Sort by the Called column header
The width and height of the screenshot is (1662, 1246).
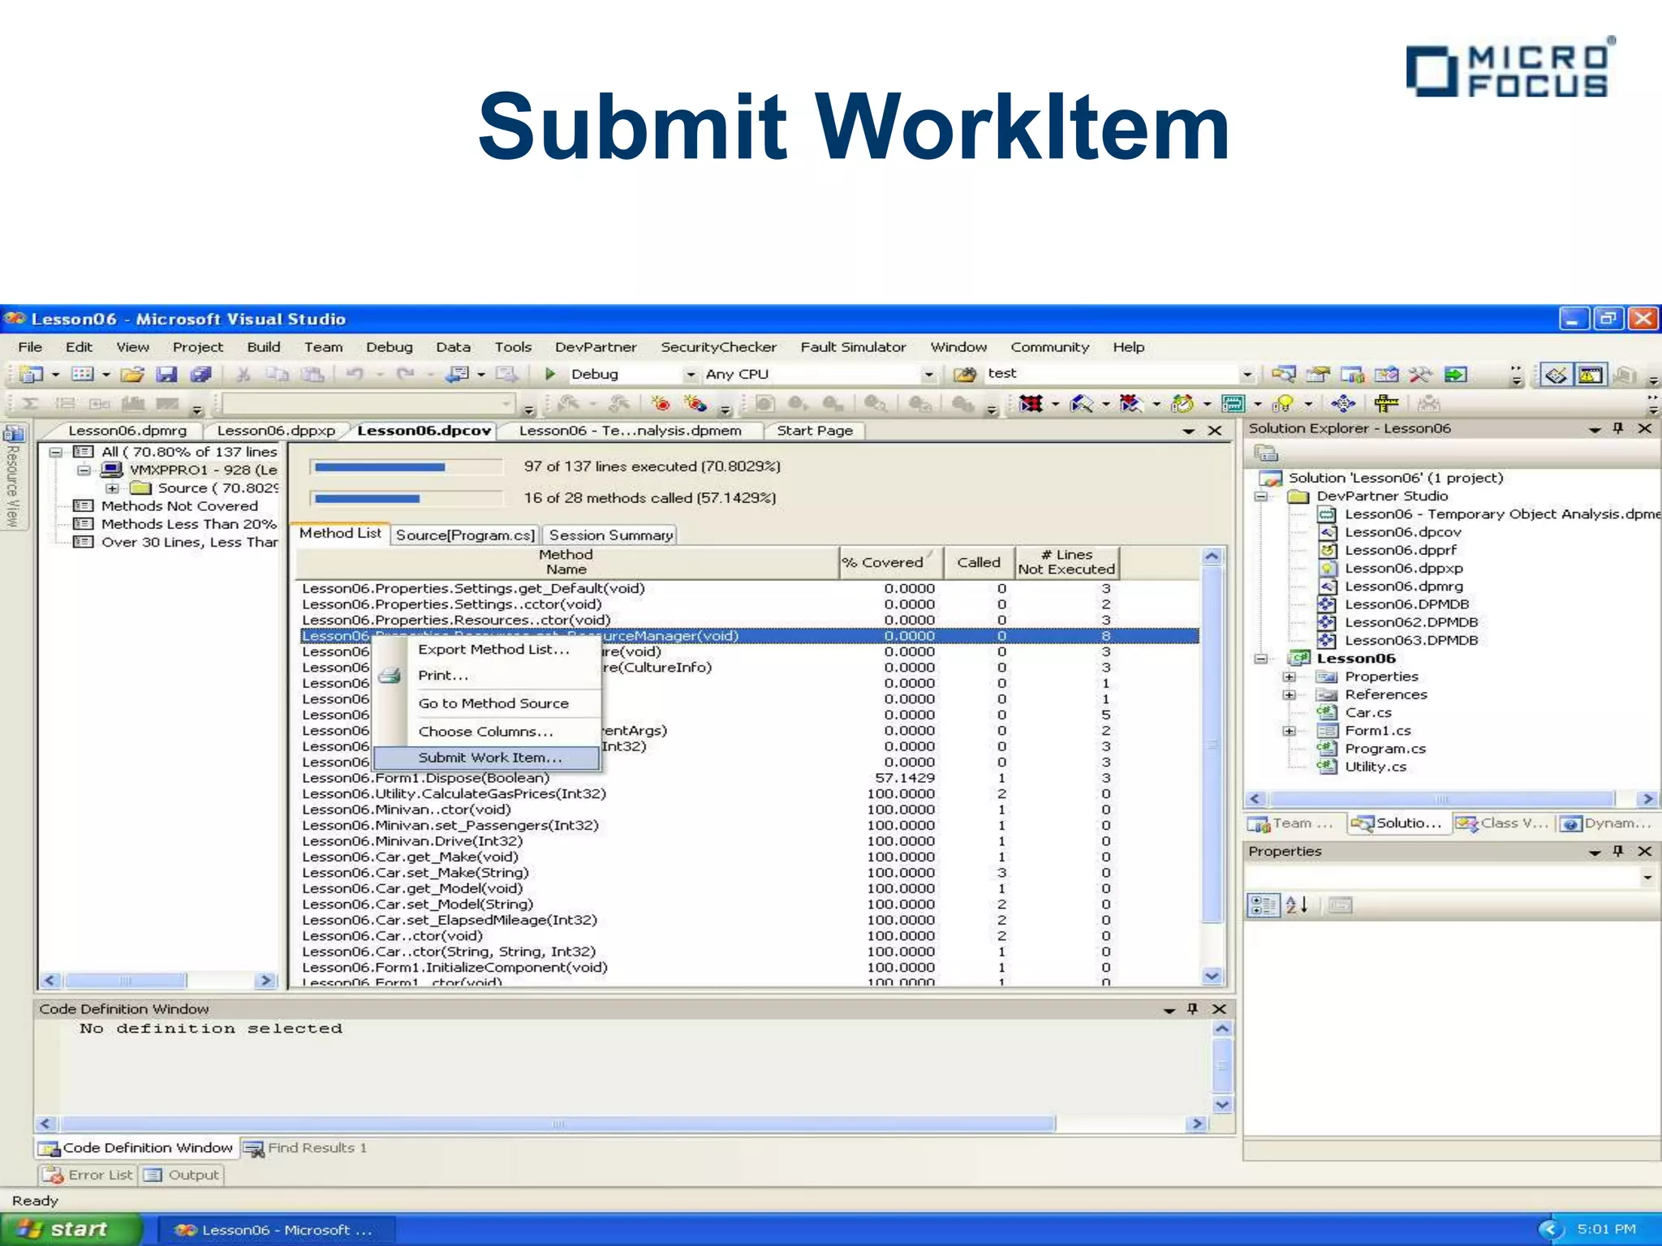979,562
